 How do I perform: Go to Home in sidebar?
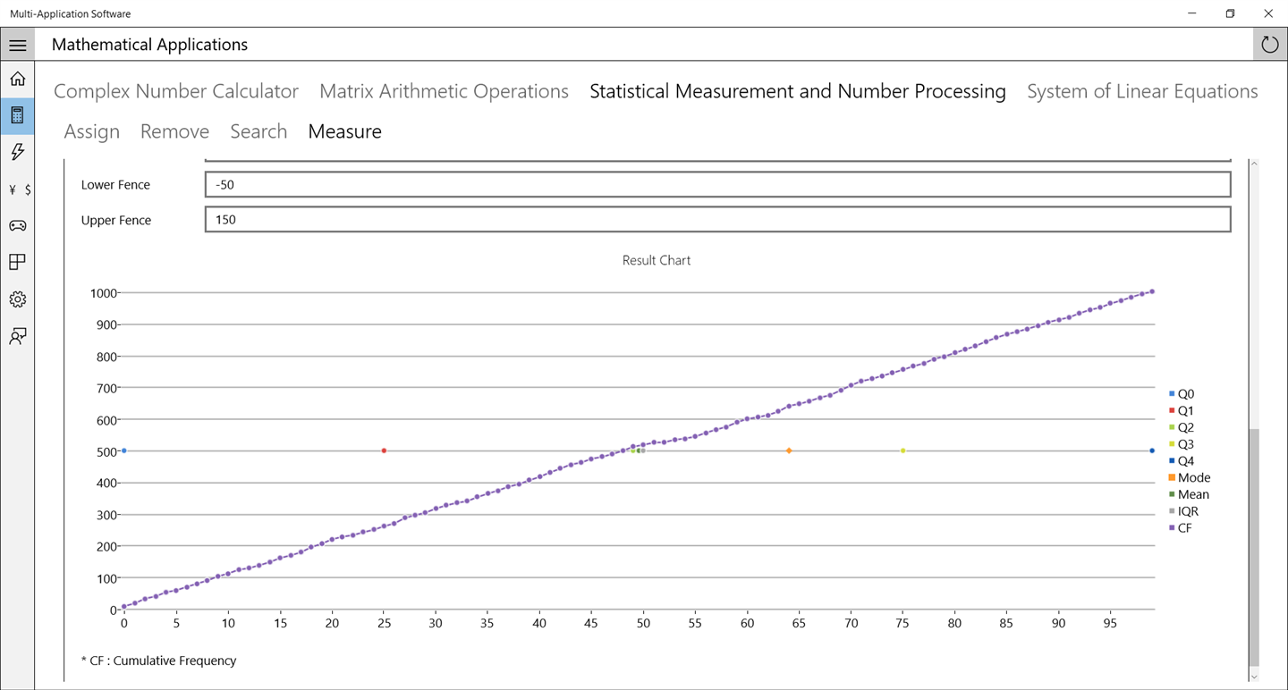click(17, 79)
